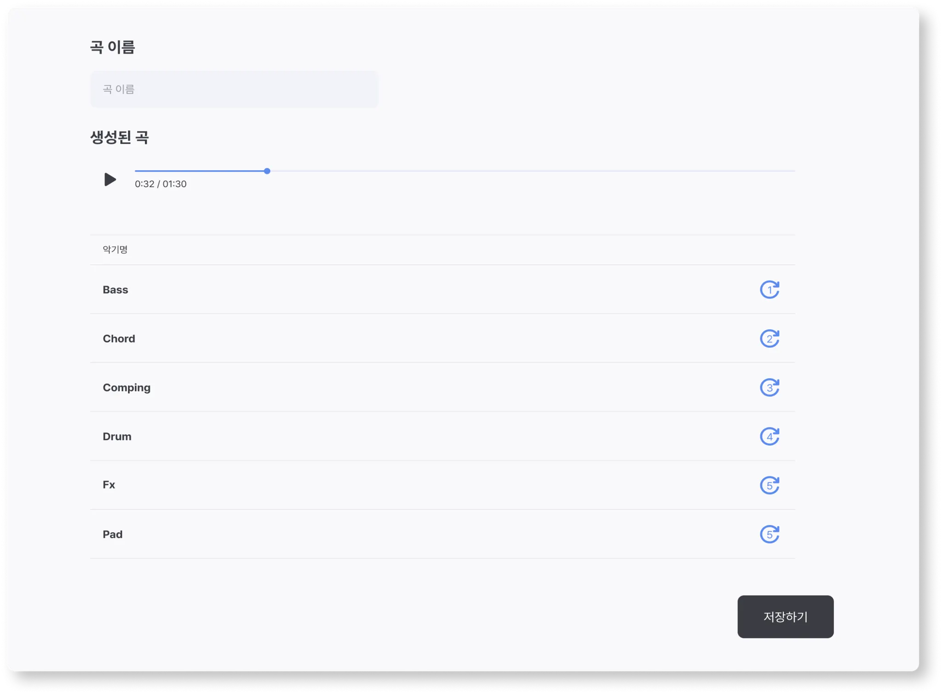942x694 pixels.
Task: Click the 생성된 곡 section heading
Action: (x=119, y=137)
